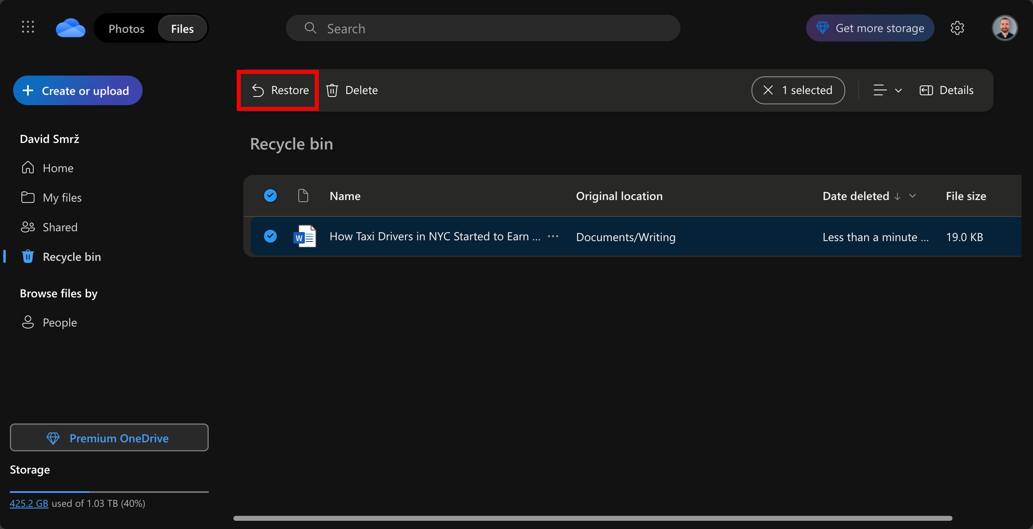Image resolution: width=1033 pixels, height=529 pixels.
Task: Click inside the Search field
Action: (x=452, y=28)
